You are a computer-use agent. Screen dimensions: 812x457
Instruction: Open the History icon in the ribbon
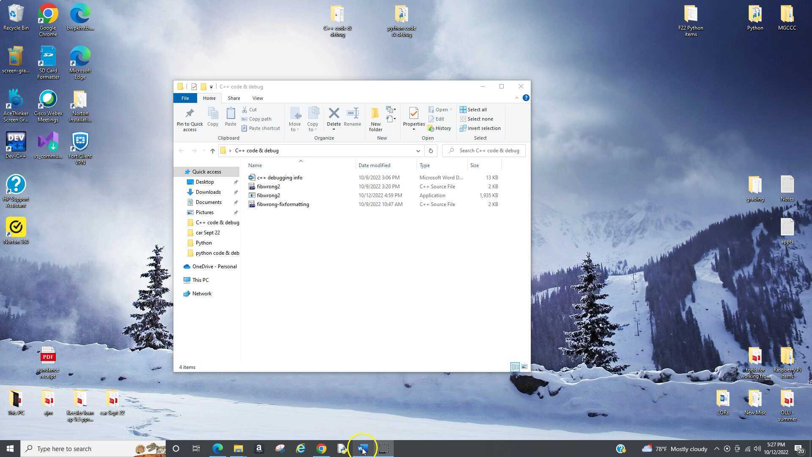pos(440,128)
